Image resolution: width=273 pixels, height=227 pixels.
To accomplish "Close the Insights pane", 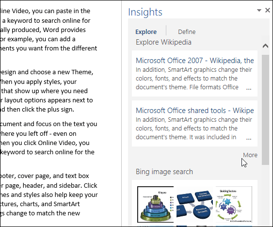I will [268, 10].
